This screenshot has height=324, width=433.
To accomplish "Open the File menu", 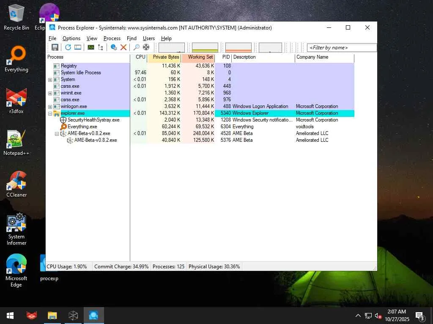I will tap(52, 38).
